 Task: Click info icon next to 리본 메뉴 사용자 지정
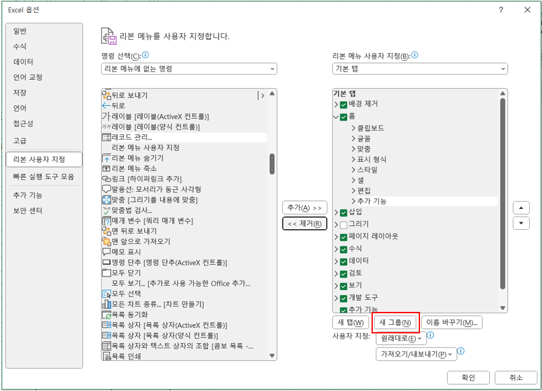[x=415, y=55]
